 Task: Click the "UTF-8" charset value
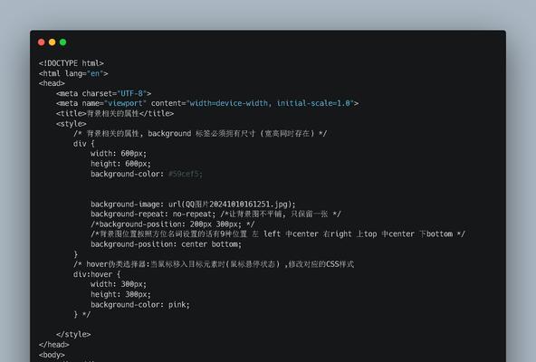click(131, 93)
